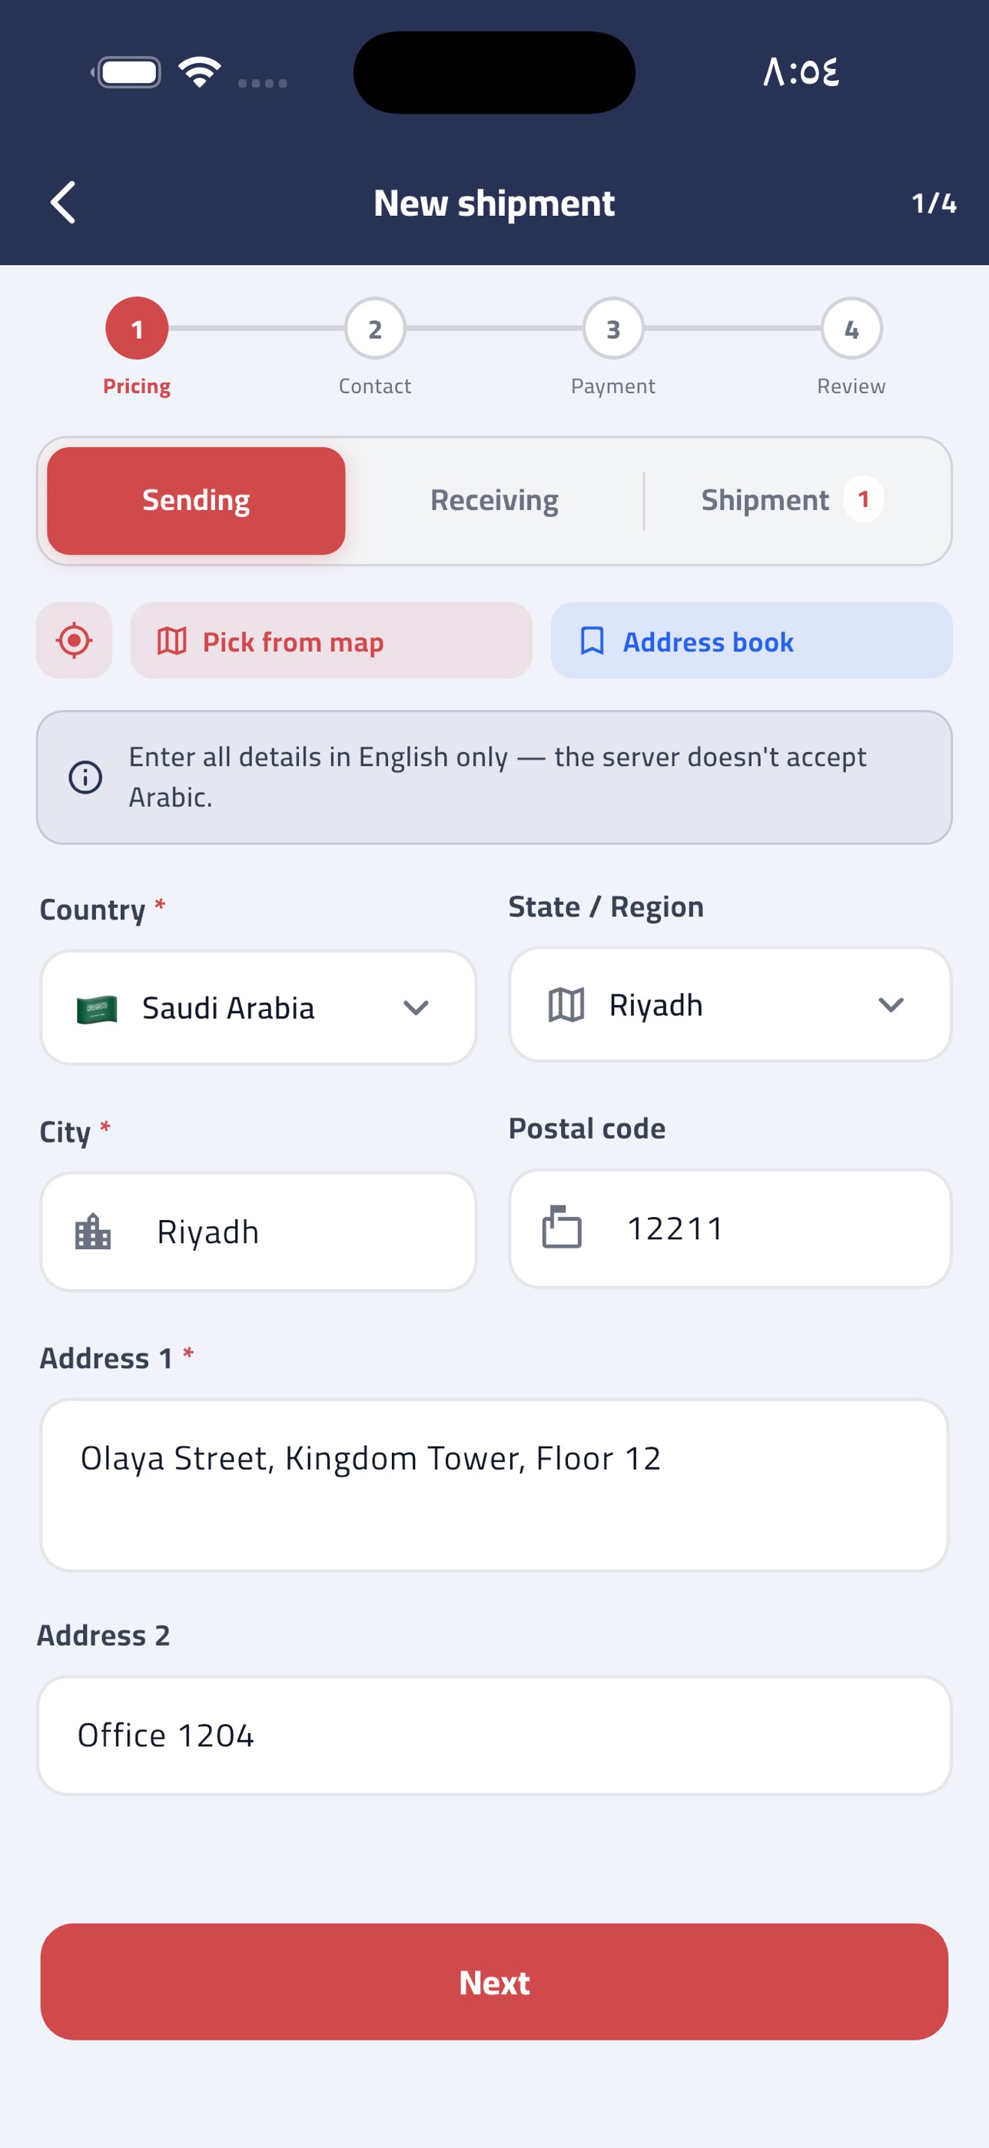Image resolution: width=989 pixels, height=2148 pixels.
Task: Use current location target icon
Action: click(x=75, y=641)
